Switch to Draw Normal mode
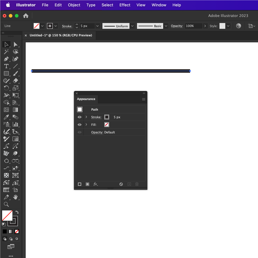The width and height of the screenshot is (258, 258). pyautogui.click(x=5, y=239)
